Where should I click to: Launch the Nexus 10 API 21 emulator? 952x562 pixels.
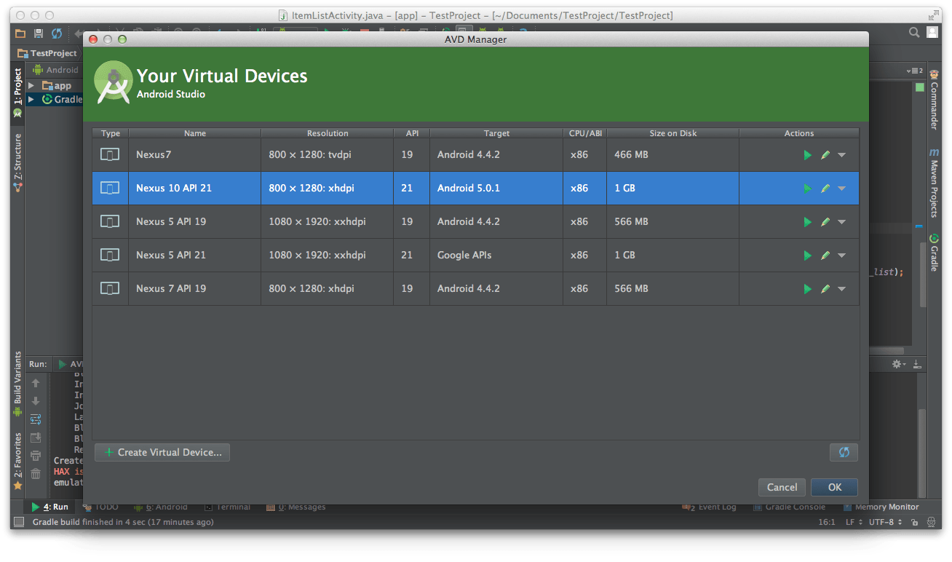coord(807,189)
